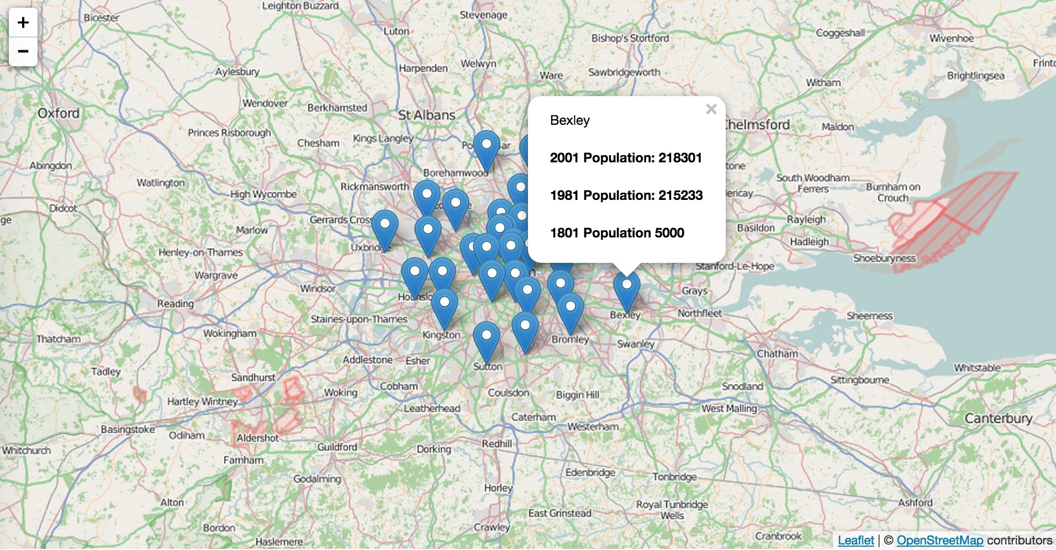Close the Bexley population popup

pos(711,109)
